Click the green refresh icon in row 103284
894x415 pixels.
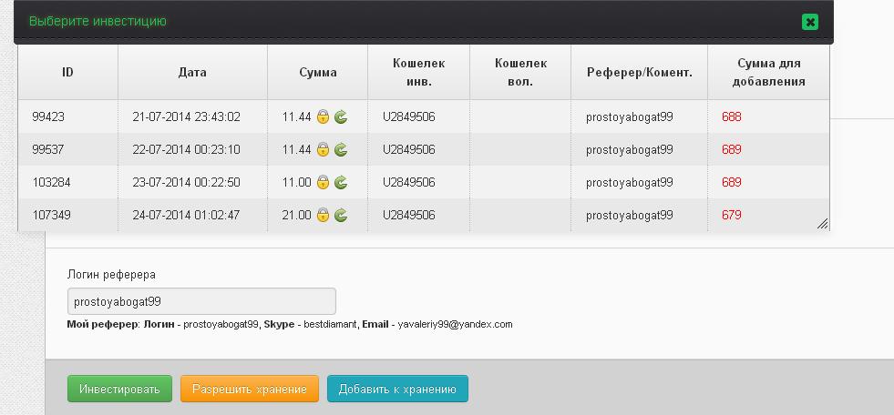tap(341, 182)
